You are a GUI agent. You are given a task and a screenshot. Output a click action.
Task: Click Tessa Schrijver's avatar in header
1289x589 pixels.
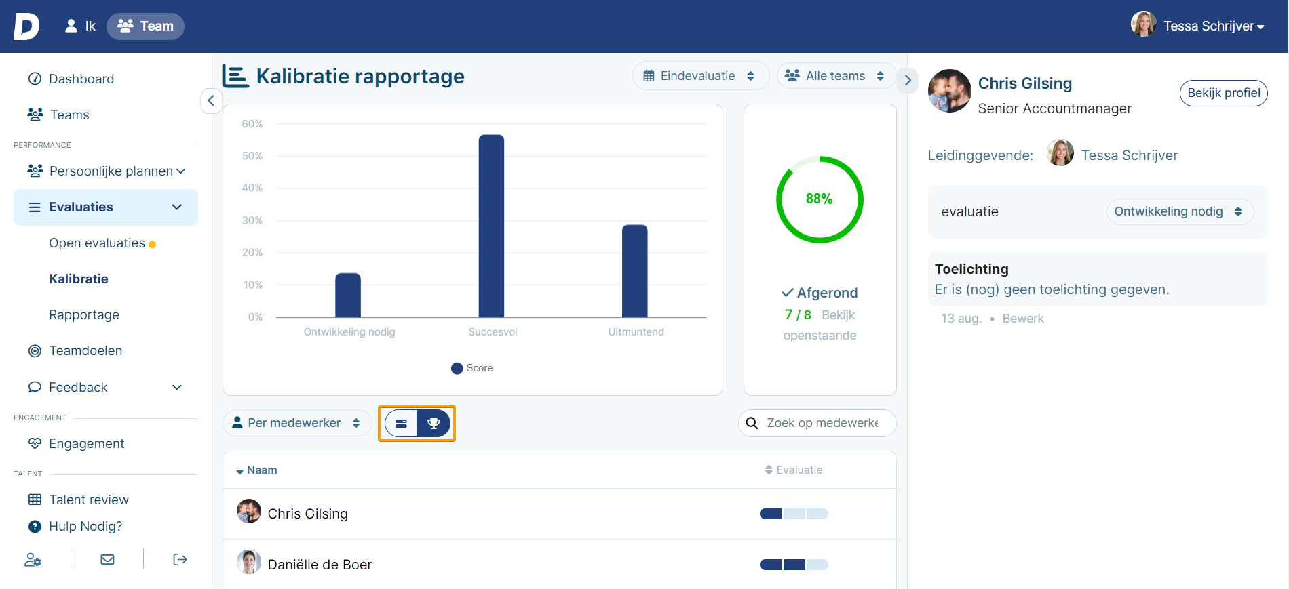pyautogui.click(x=1144, y=24)
